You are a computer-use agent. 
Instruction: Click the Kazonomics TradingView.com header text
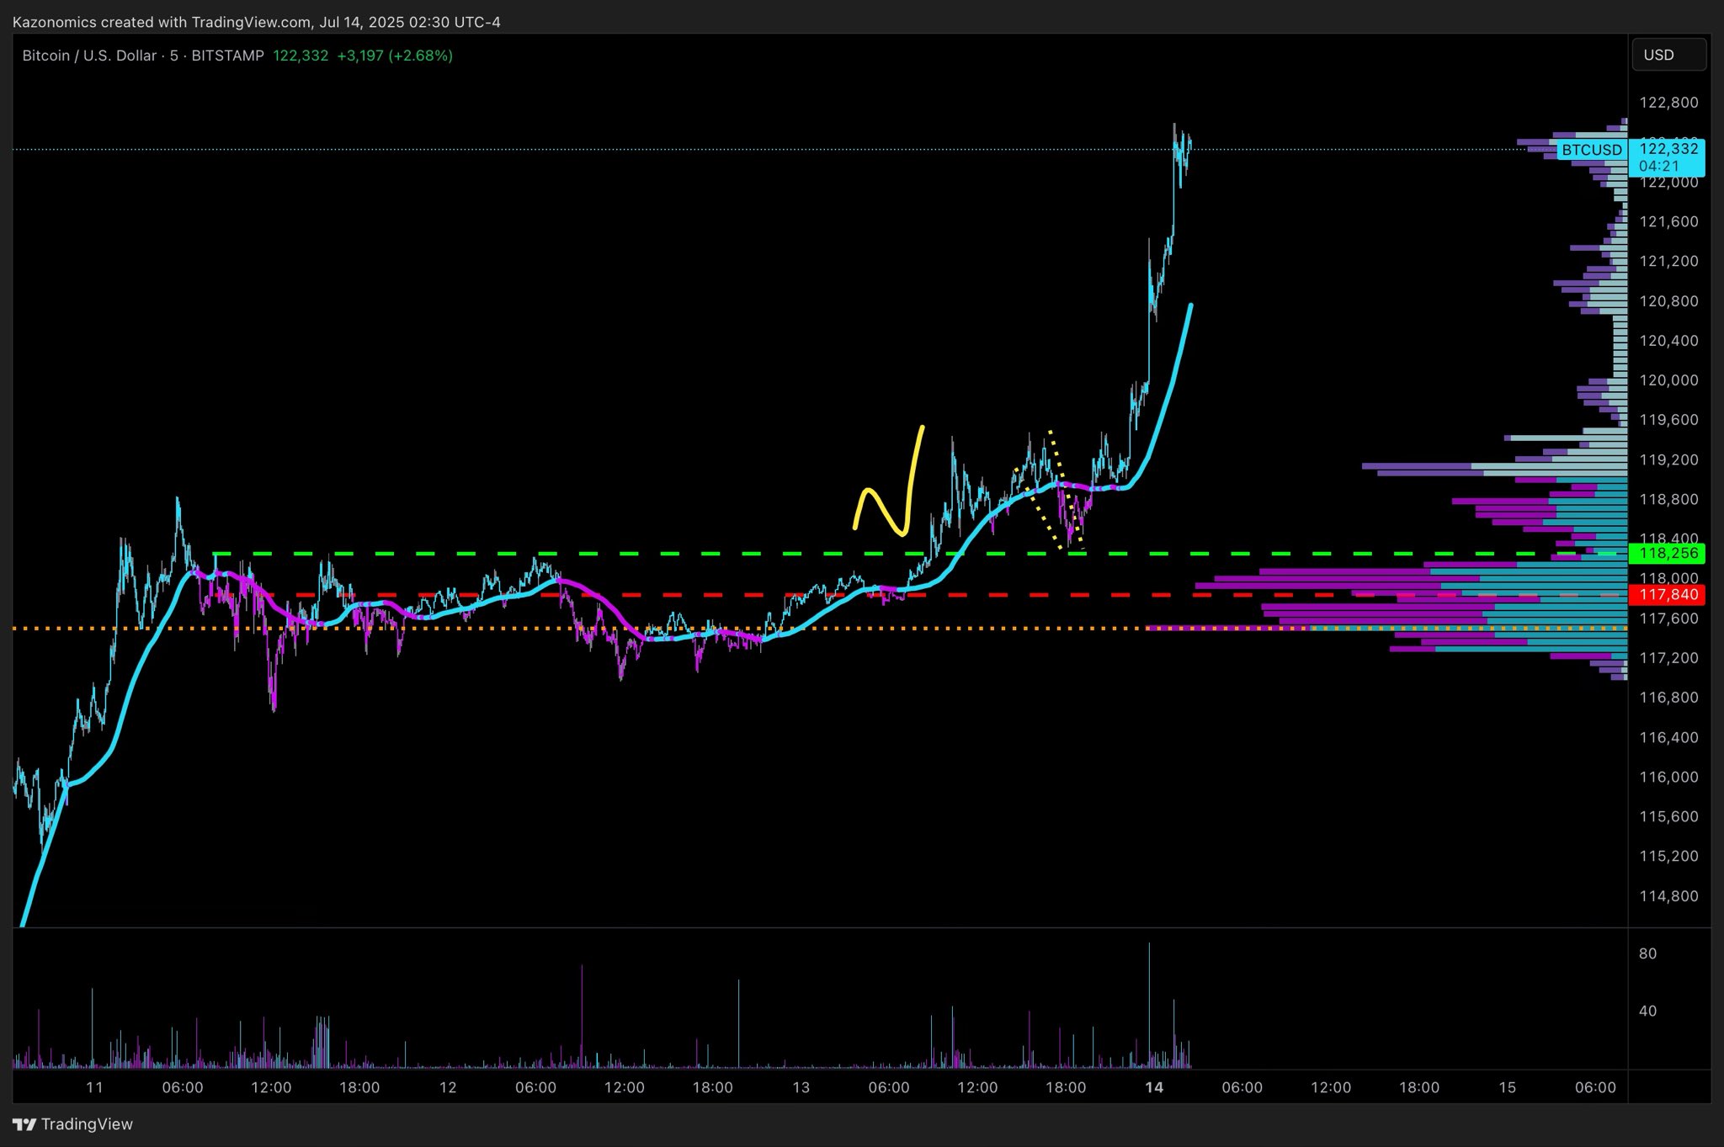[x=256, y=22]
